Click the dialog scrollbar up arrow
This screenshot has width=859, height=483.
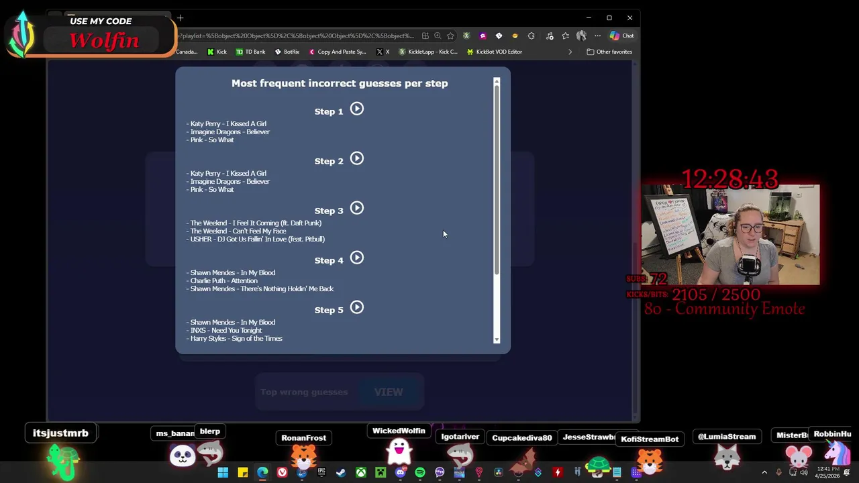(x=497, y=82)
